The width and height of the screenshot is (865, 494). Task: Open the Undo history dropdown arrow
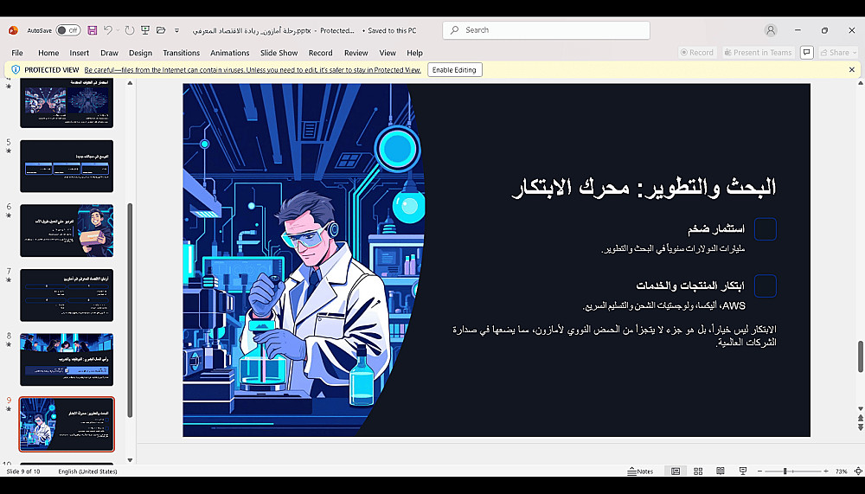pos(118,30)
